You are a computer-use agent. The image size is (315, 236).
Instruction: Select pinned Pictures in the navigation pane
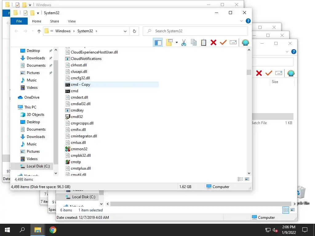(33, 73)
